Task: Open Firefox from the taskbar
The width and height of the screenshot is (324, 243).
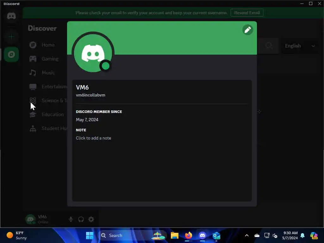Action: coord(189,235)
